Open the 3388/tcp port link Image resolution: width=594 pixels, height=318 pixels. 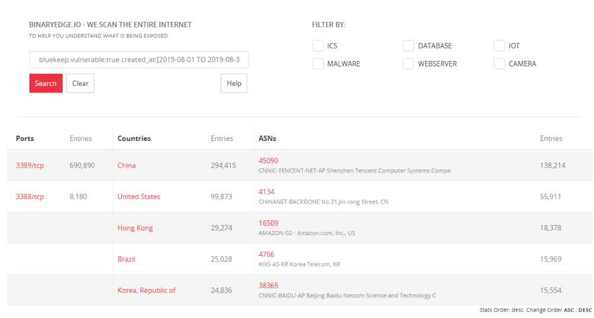click(x=30, y=197)
